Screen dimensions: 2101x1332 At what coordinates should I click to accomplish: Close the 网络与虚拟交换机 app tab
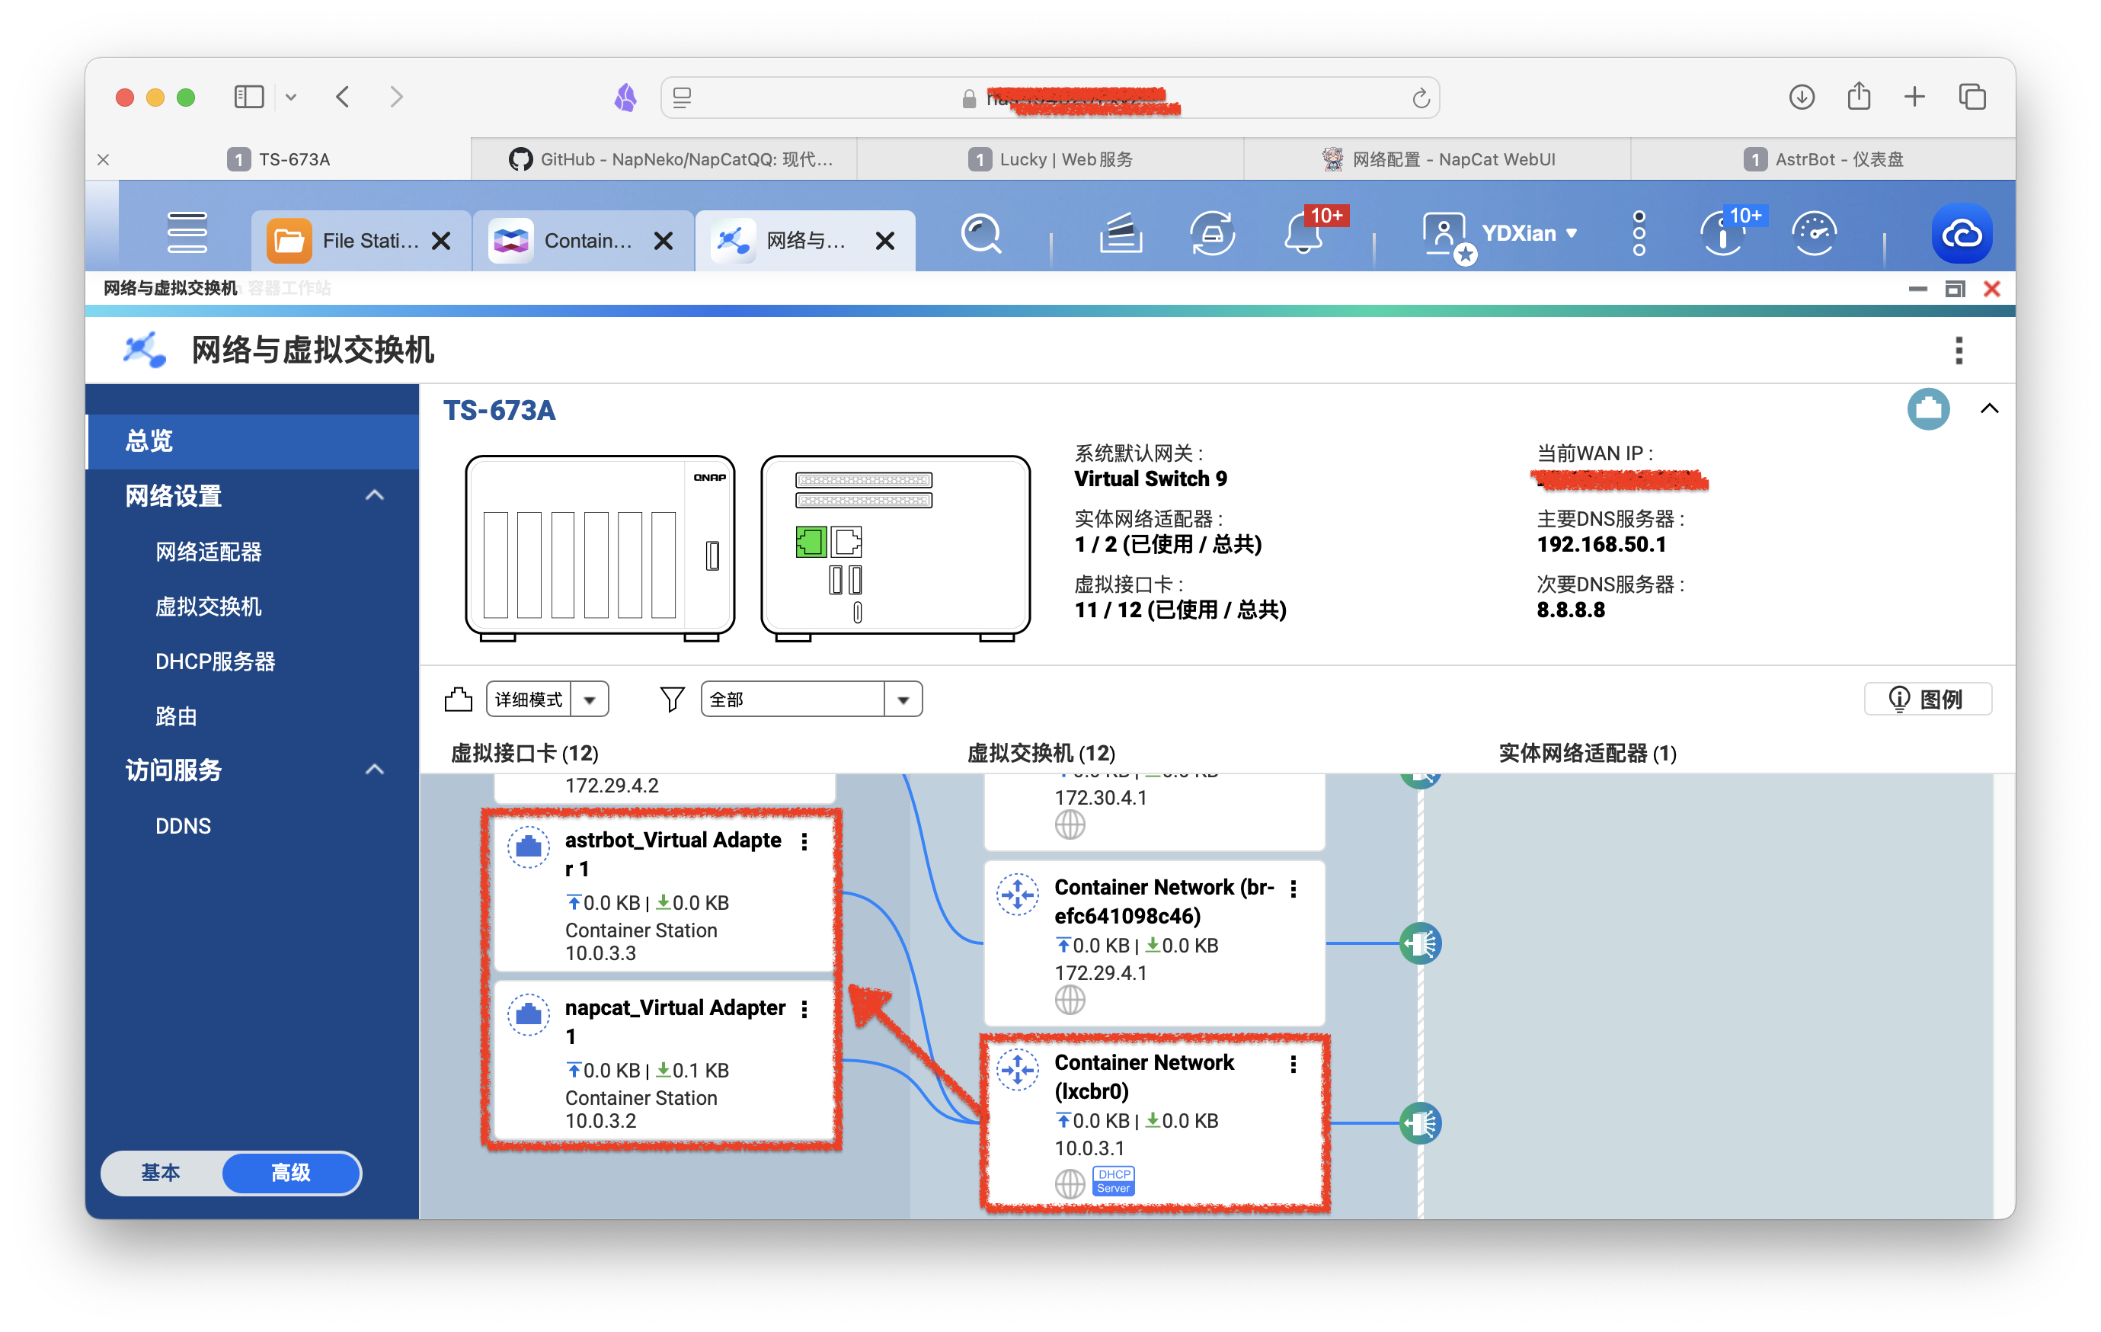(884, 241)
